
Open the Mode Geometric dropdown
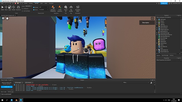click(28, 6)
